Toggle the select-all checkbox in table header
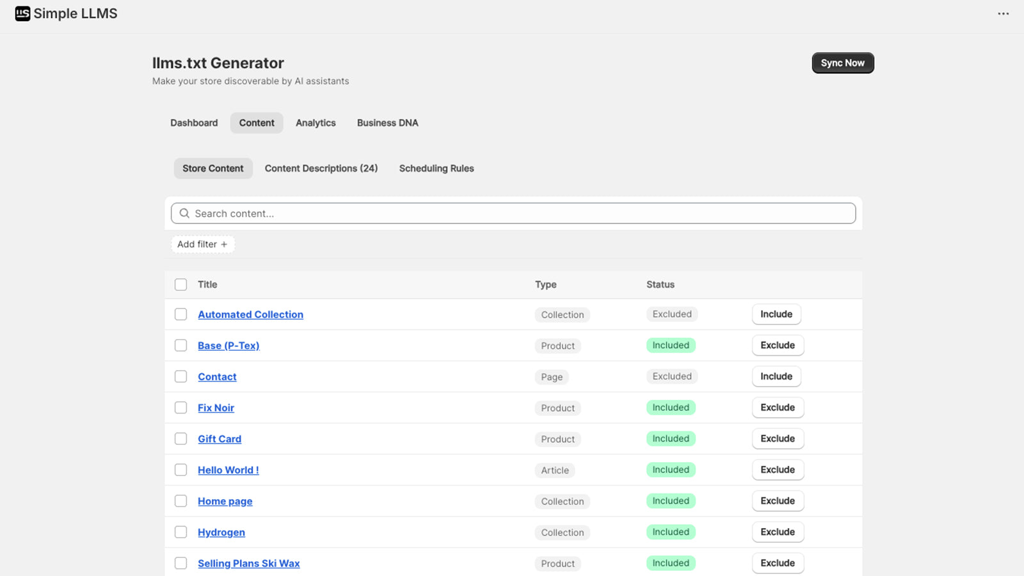Viewport: 1024px width, 576px height. coord(181,285)
